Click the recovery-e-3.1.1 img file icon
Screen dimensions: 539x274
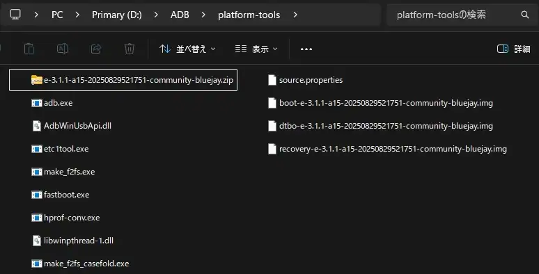pyautogui.click(x=272, y=149)
